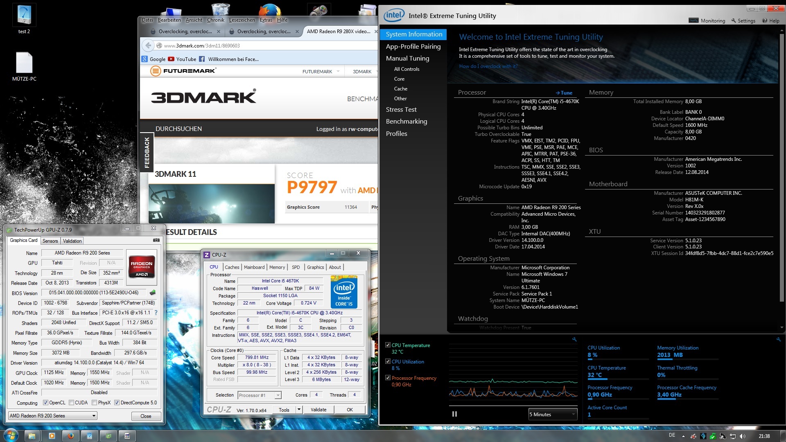Toggle CUDA checkbox in GPU-Z
This screenshot has width=786, height=442.
click(x=71, y=403)
